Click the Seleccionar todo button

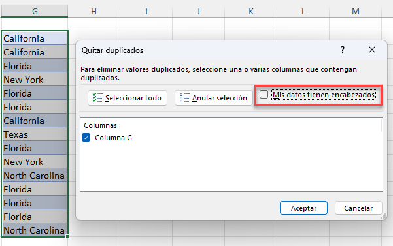[x=128, y=98]
